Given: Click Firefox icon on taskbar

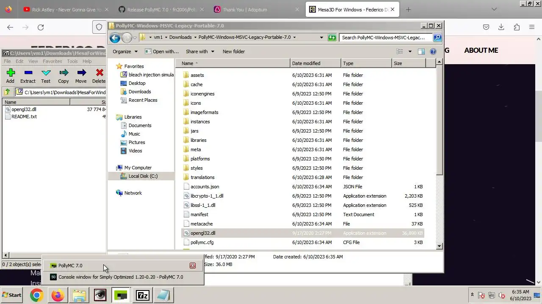Looking at the screenshot, I should 58,295.
